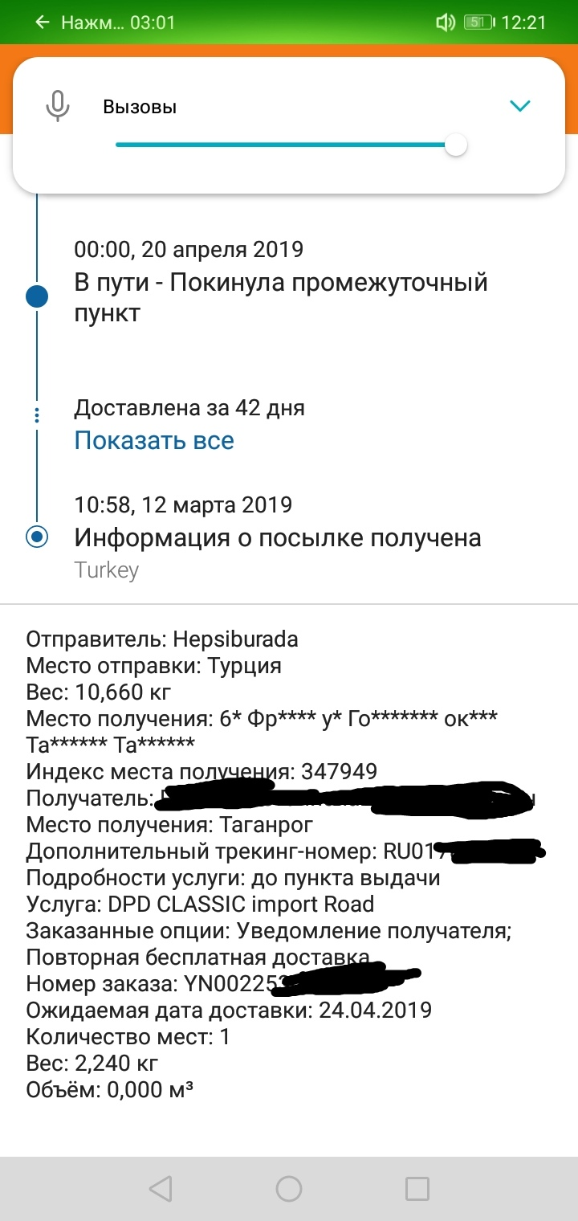Tap the Отправитель: Hepsiburada line

click(162, 639)
